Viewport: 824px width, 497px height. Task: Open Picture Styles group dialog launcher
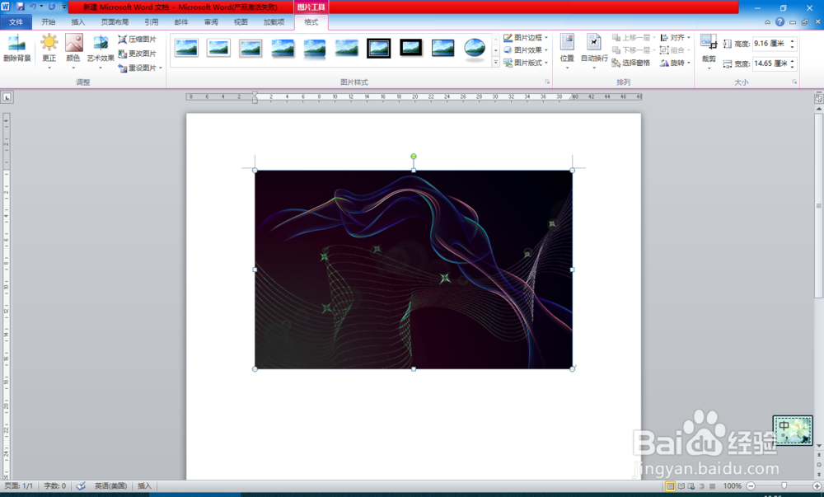pos(547,82)
